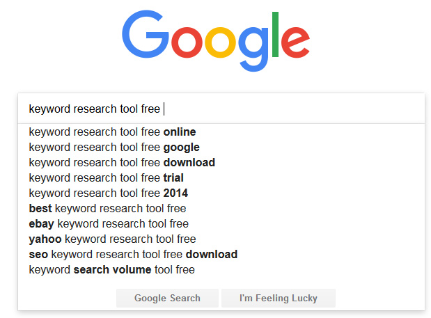The image size is (431, 318).
Task: Pick the "best keyword research tool free" suggestion
Action: [107, 209]
